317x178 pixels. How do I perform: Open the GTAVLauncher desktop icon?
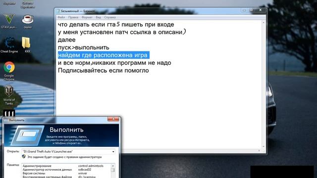tap(9, 21)
